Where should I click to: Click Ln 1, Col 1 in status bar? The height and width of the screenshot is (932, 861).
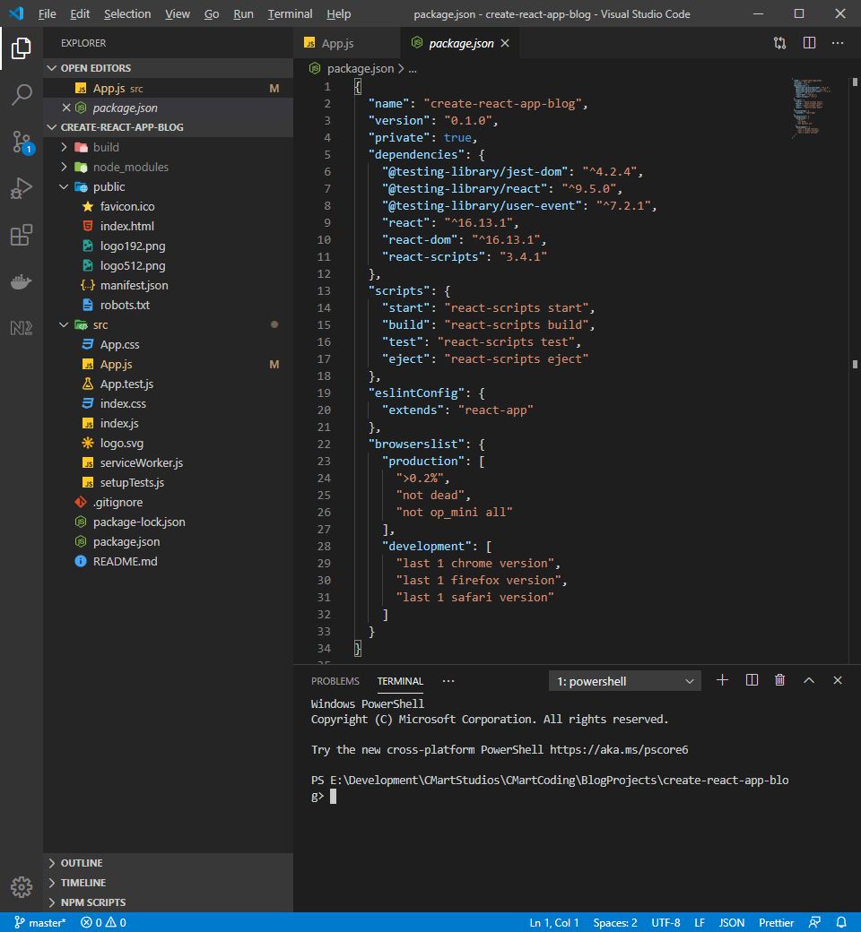(x=554, y=922)
